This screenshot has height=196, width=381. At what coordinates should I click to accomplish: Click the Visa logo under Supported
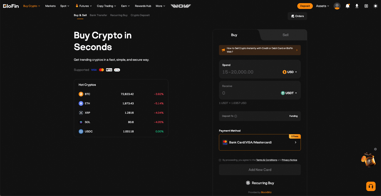(94, 70)
